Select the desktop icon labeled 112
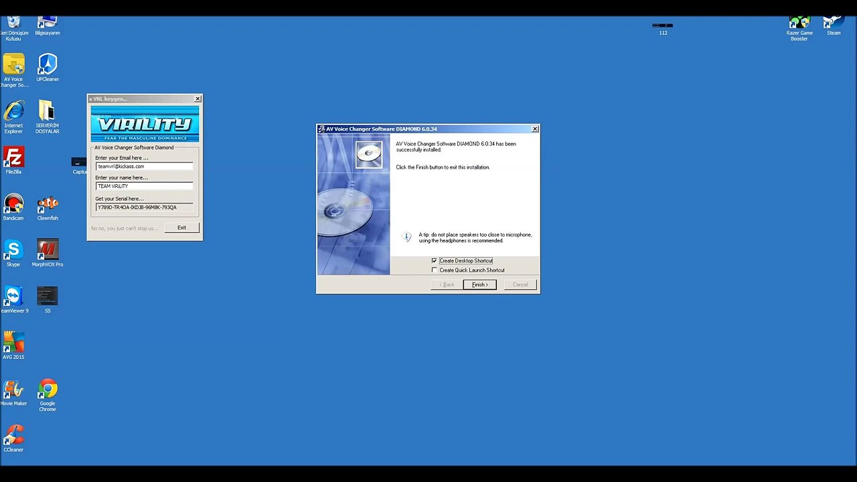 coord(663,28)
